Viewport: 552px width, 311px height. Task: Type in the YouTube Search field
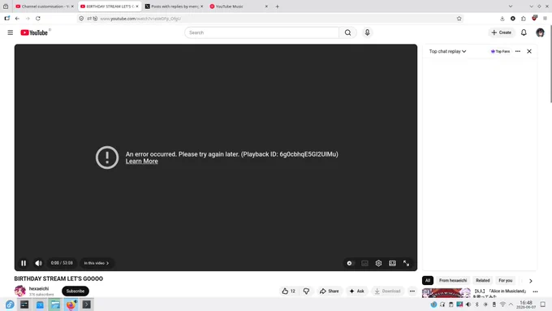(x=262, y=32)
